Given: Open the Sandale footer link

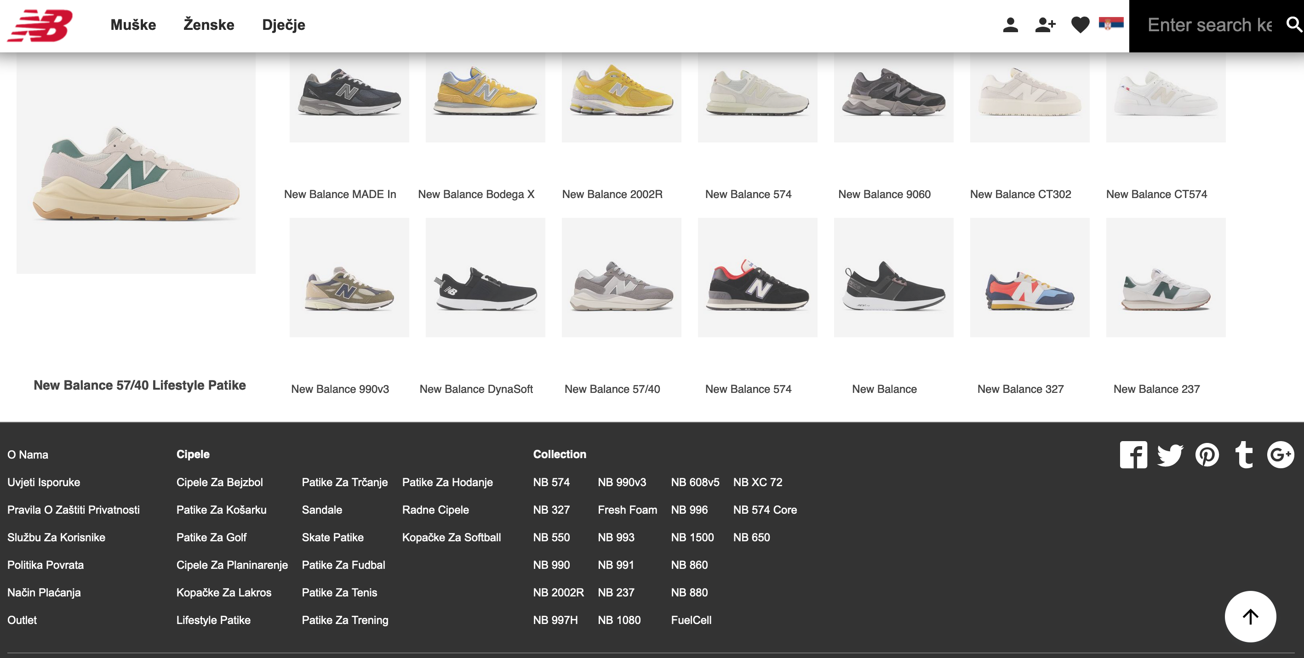Looking at the screenshot, I should tap(322, 510).
